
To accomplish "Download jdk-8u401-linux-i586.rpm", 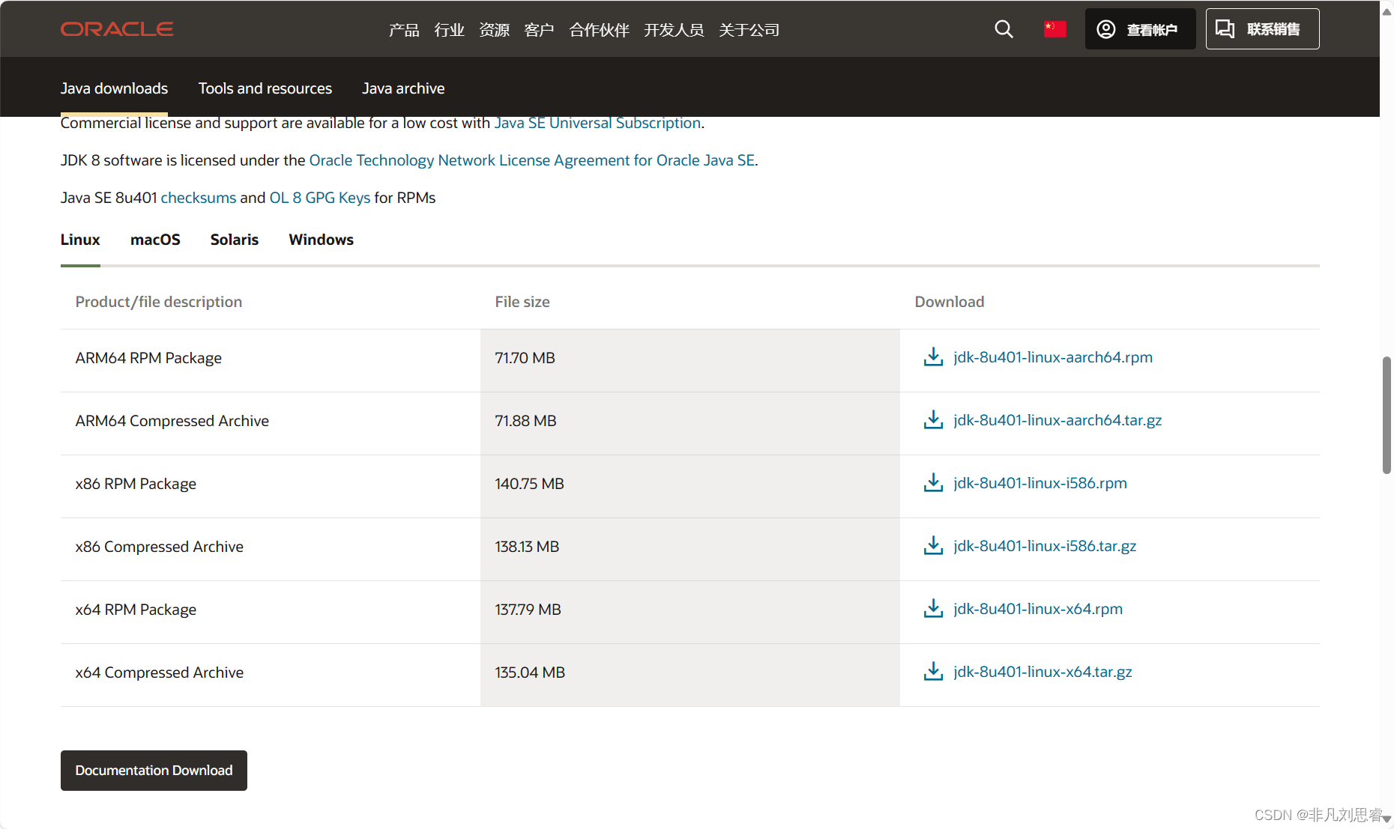I will (x=1040, y=483).
